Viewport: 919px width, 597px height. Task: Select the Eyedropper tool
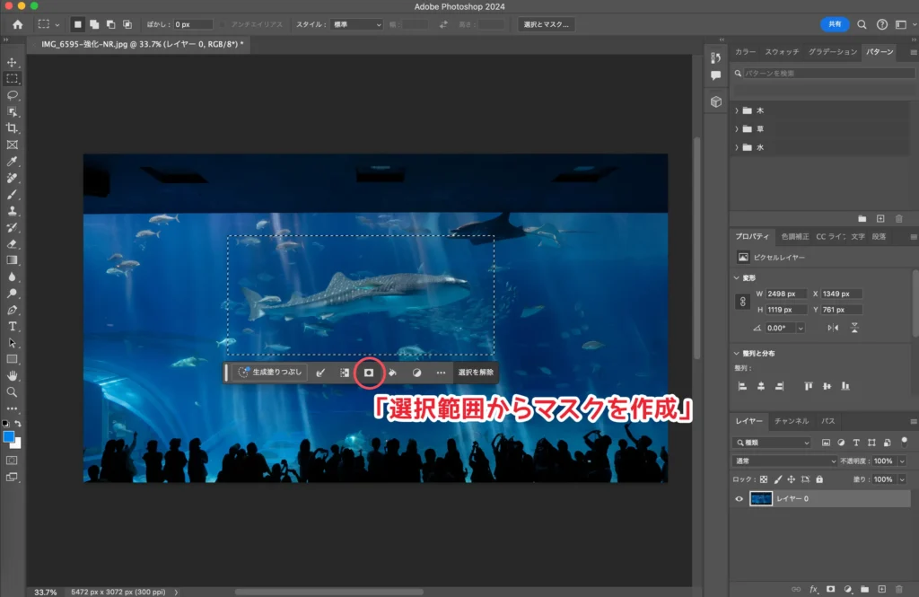coord(13,162)
